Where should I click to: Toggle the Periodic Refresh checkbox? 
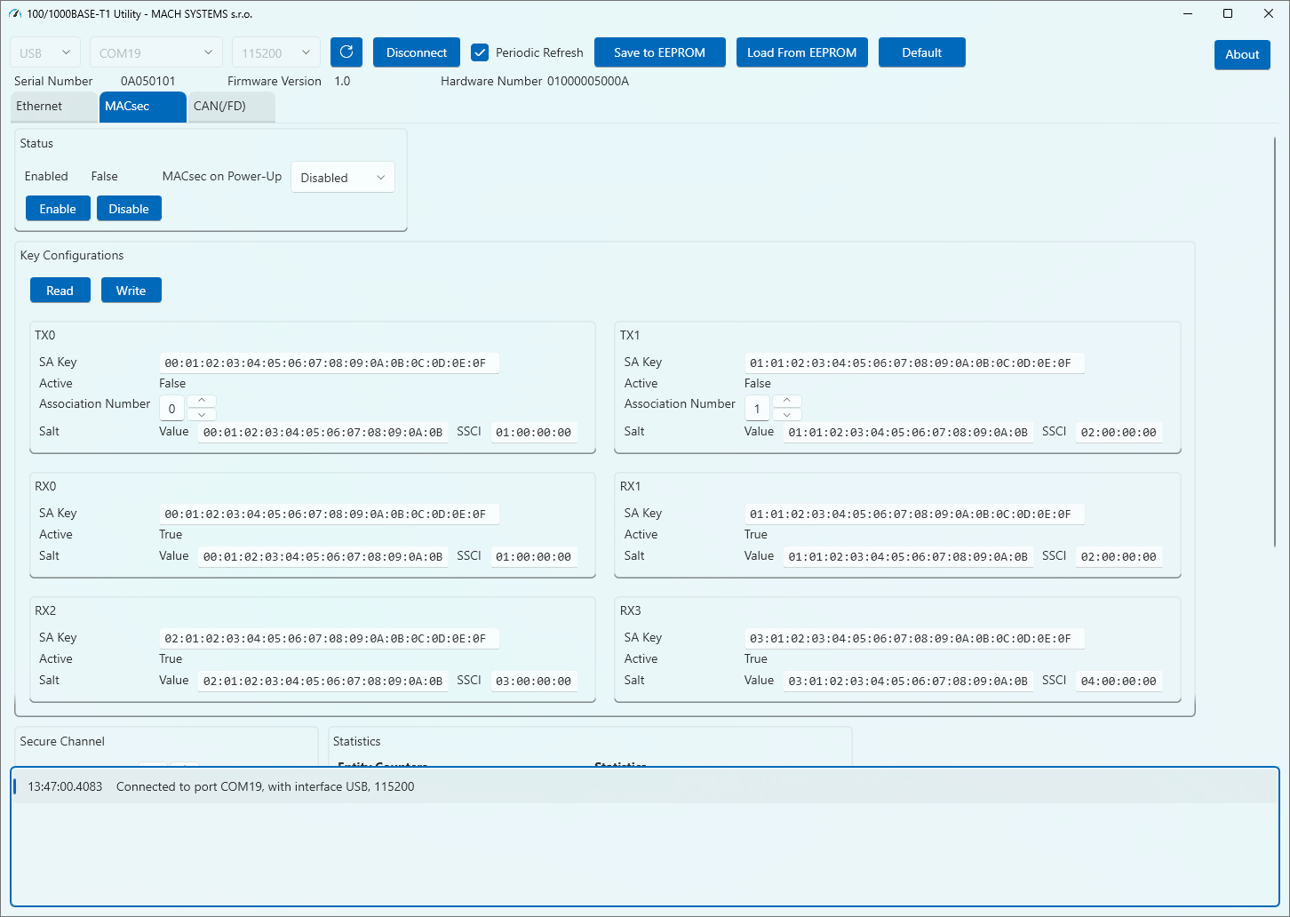point(480,52)
